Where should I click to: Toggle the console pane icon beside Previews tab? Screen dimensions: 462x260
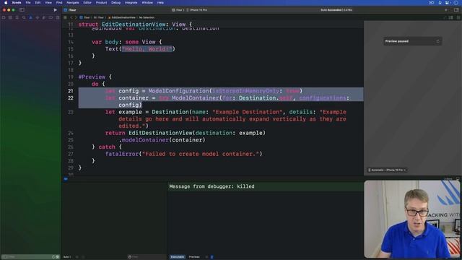[212, 257]
